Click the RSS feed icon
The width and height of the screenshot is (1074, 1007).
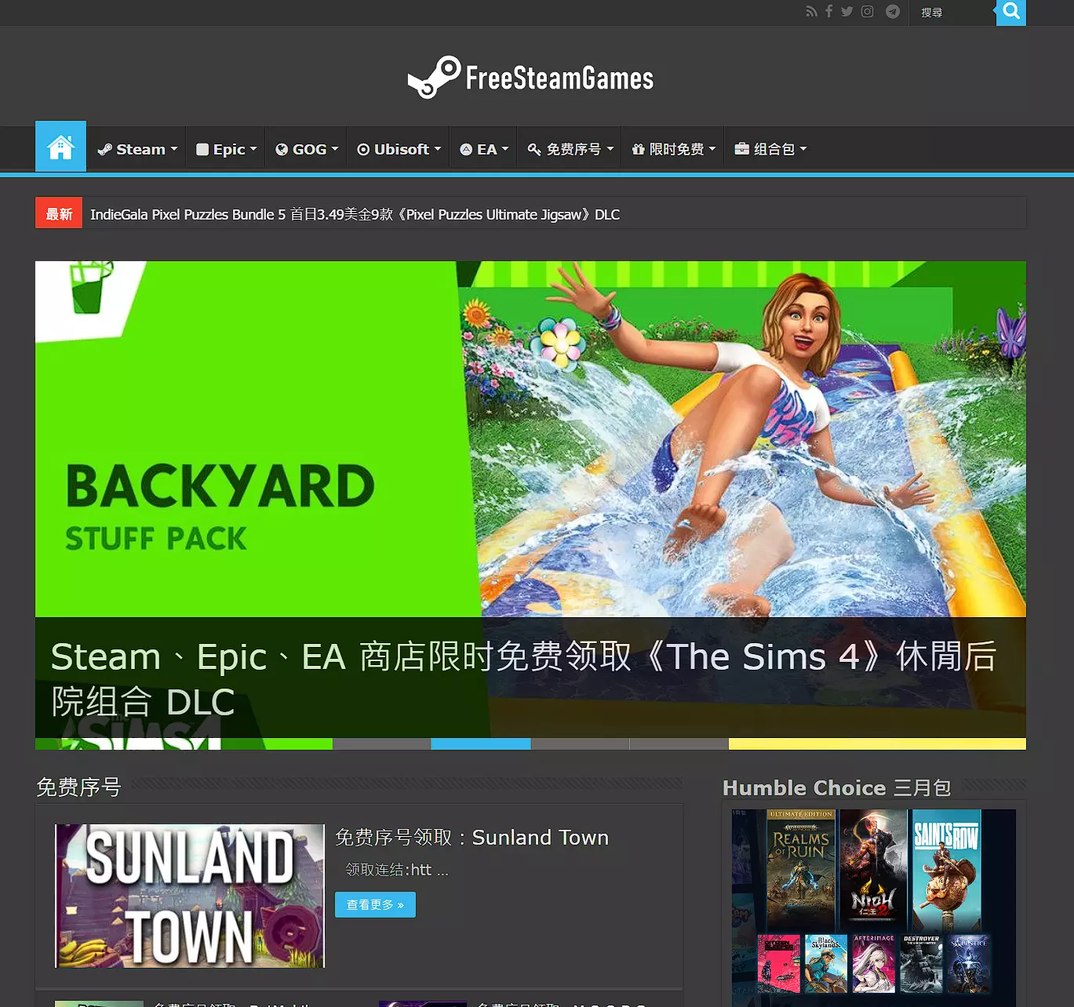811,12
